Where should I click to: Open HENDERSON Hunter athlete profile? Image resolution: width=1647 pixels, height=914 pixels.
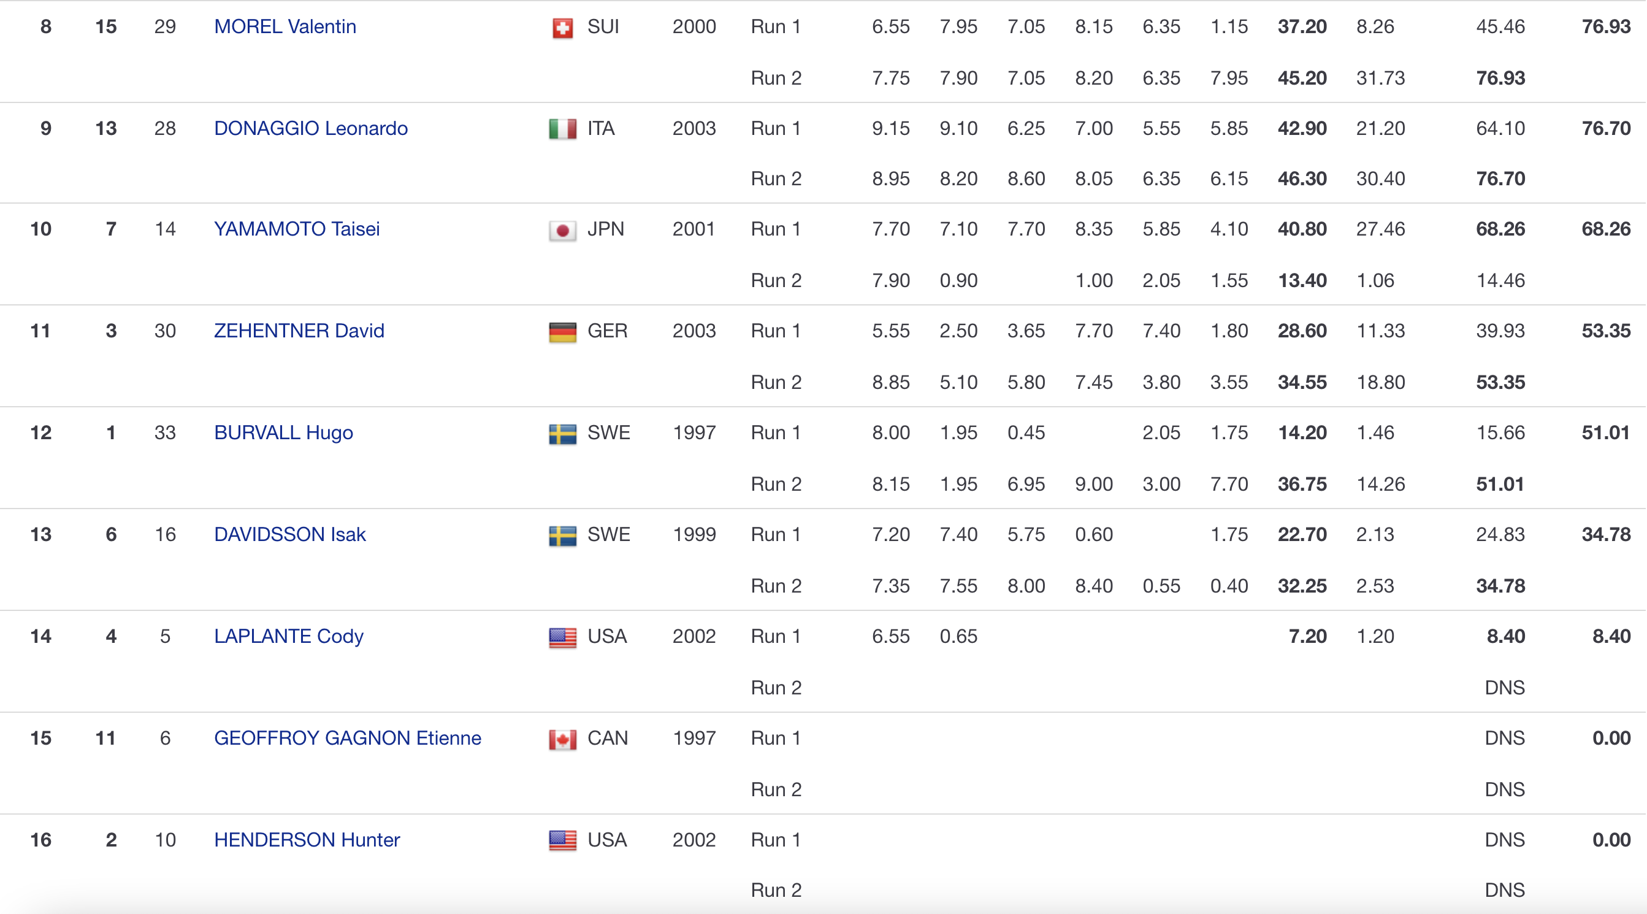307,840
